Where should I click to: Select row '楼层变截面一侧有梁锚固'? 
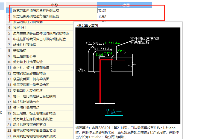tap(43, 79)
